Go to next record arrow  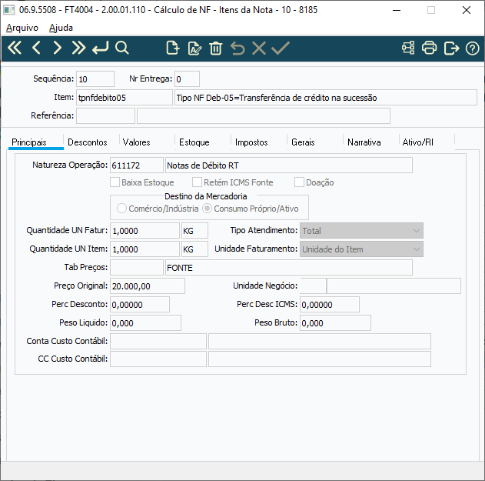(57, 48)
